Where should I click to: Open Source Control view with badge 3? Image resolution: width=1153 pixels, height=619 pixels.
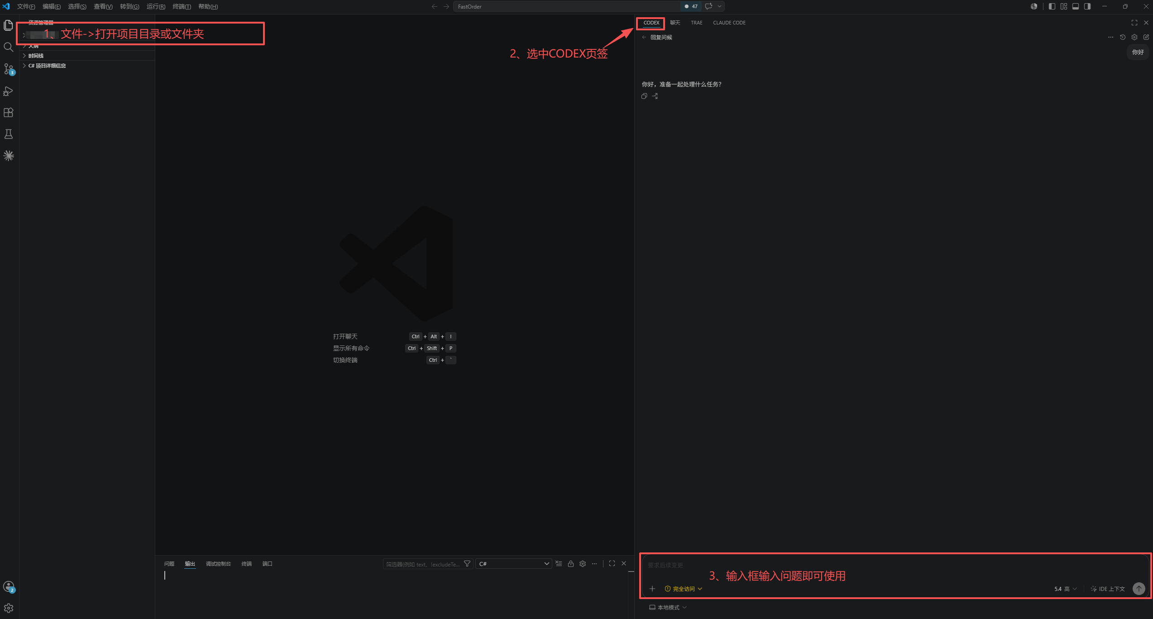pyautogui.click(x=8, y=69)
